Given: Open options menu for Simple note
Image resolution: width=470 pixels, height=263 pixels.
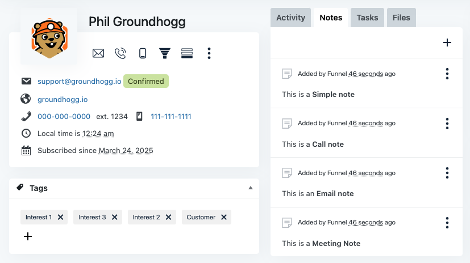Looking at the screenshot, I should [447, 74].
